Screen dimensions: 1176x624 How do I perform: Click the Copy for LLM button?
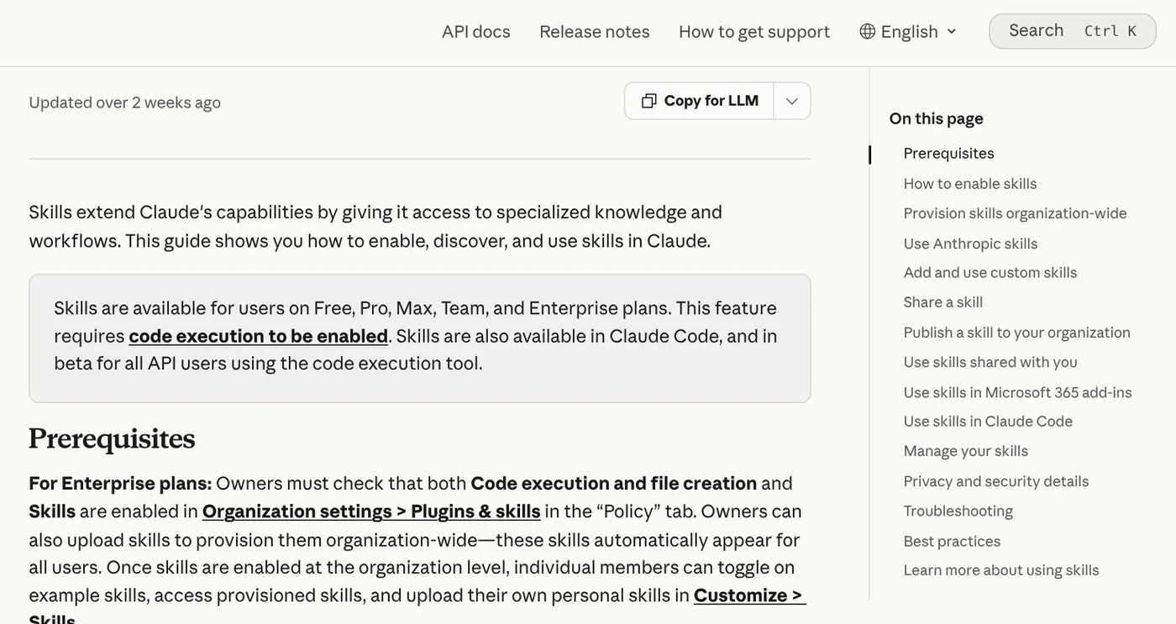[x=700, y=101]
